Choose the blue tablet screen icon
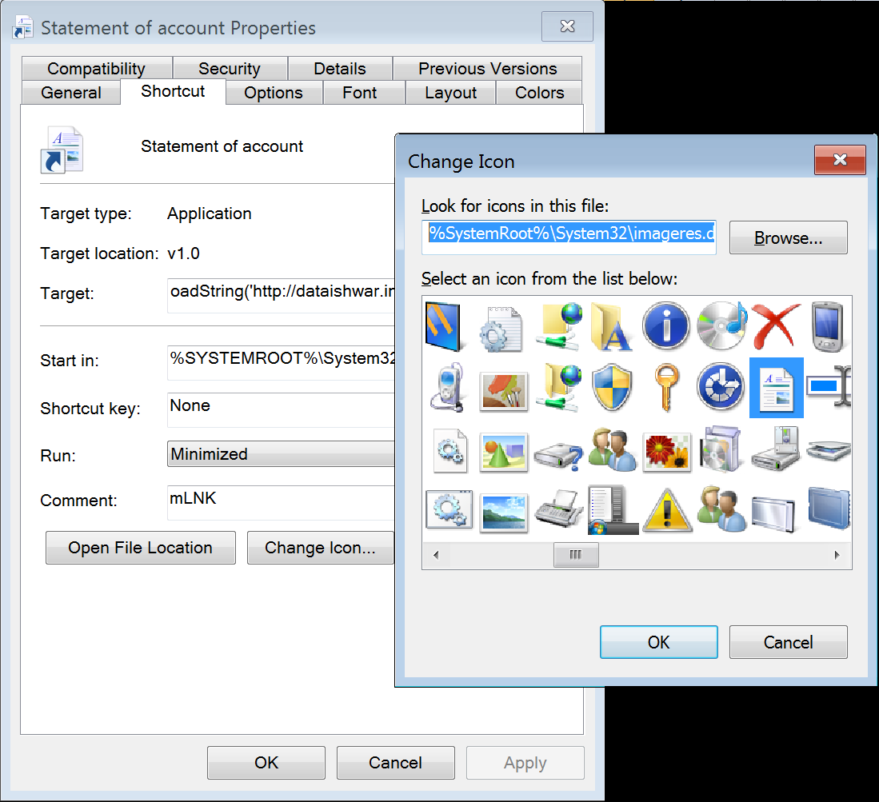879x802 pixels. click(829, 508)
